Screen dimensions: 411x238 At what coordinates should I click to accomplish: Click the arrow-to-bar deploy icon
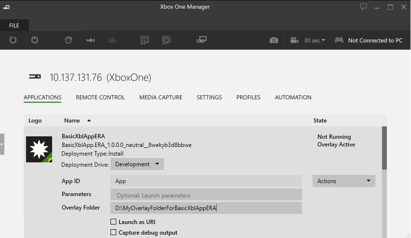coord(90,40)
